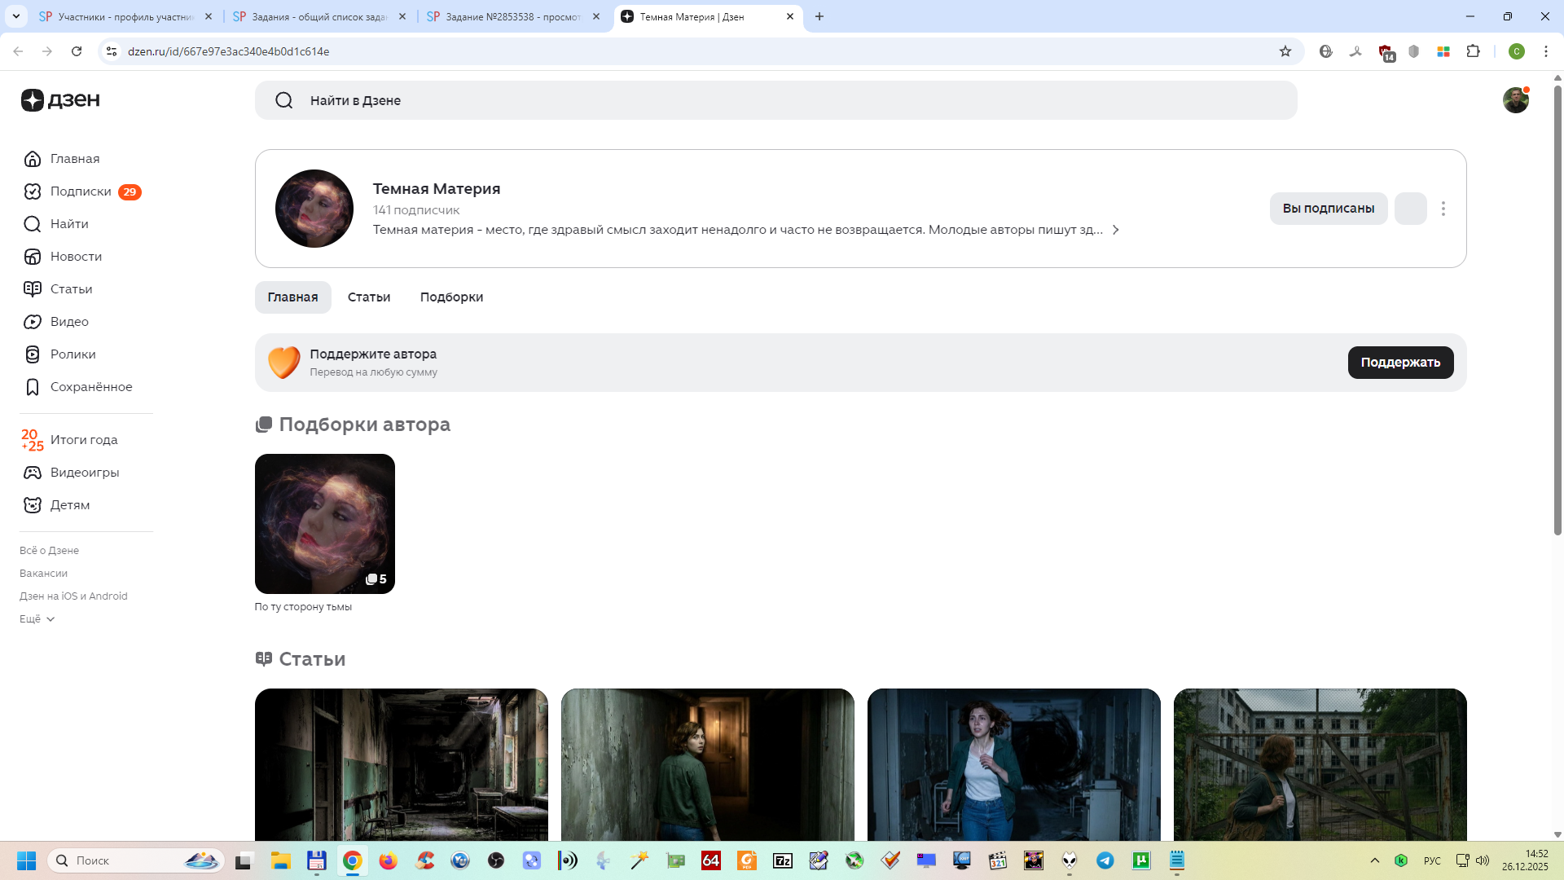Expand the channel description chevron
The height and width of the screenshot is (880, 1564).
tap(1116, 231)
